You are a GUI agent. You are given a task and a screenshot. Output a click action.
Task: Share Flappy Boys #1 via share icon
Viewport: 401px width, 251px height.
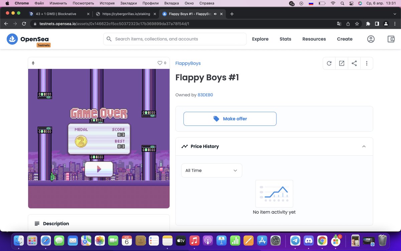pos(354,63)
